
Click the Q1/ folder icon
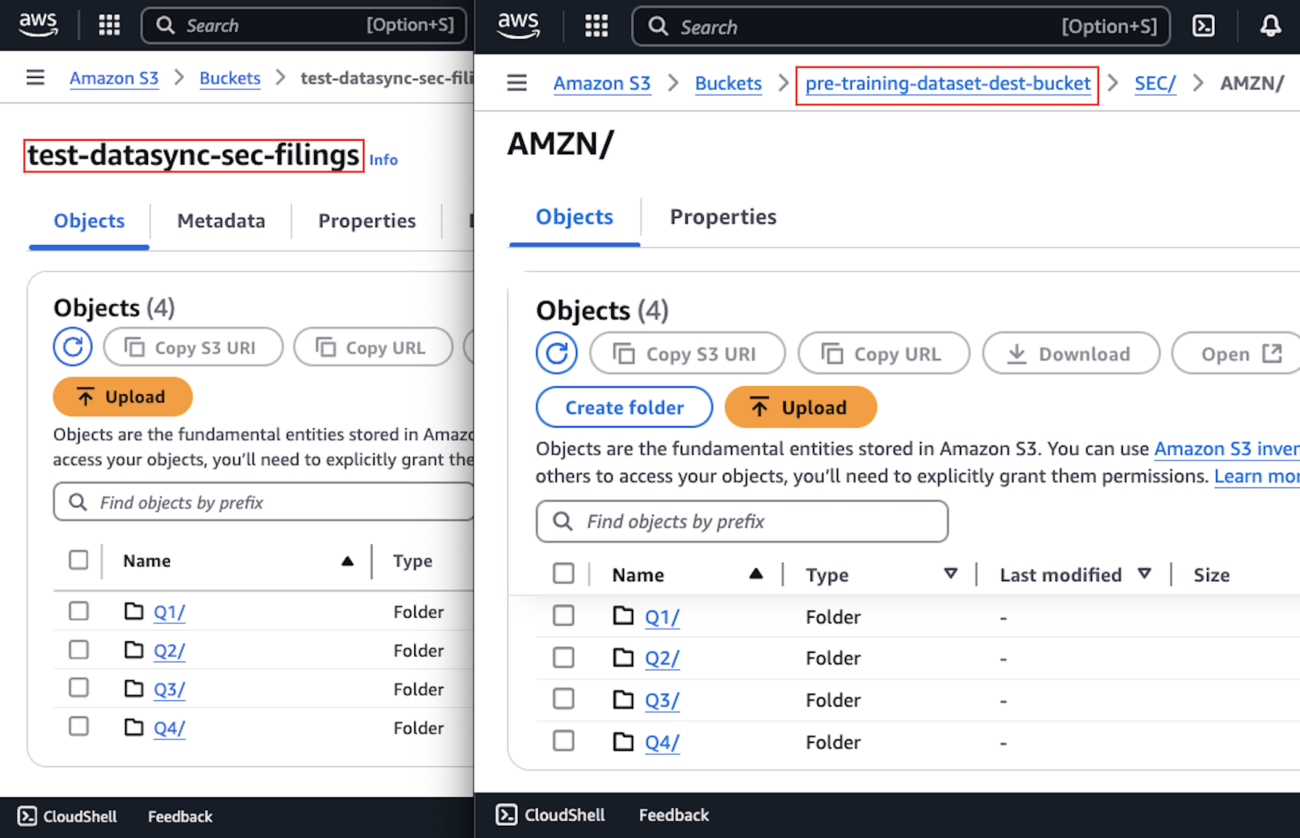point(623,615)
